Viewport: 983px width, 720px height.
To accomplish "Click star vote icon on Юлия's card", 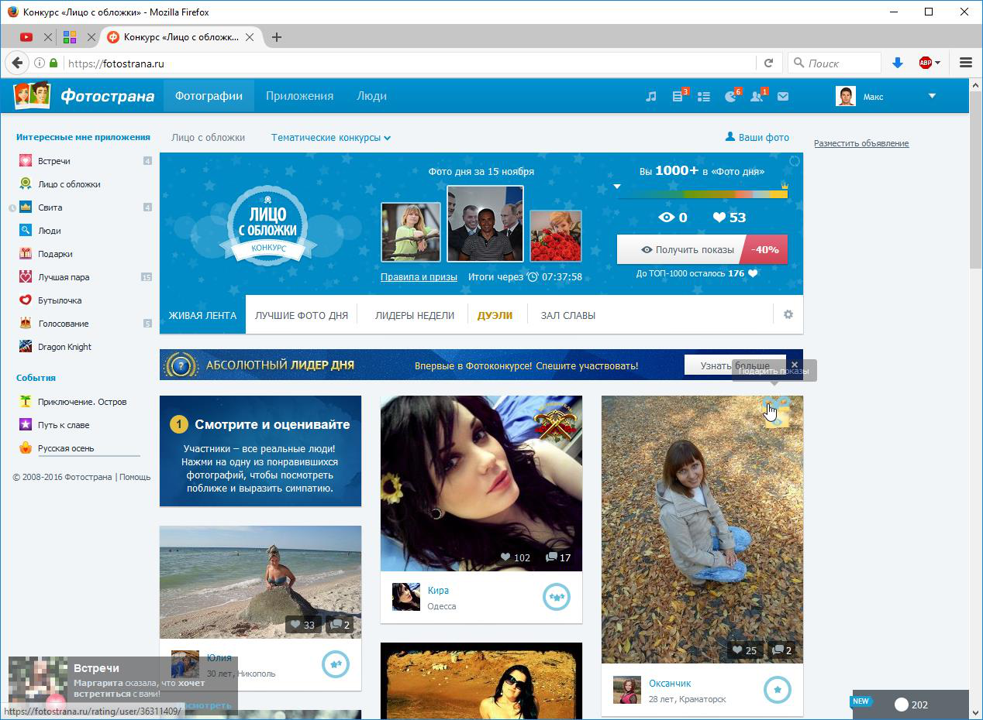I will [x=335, y=663].
